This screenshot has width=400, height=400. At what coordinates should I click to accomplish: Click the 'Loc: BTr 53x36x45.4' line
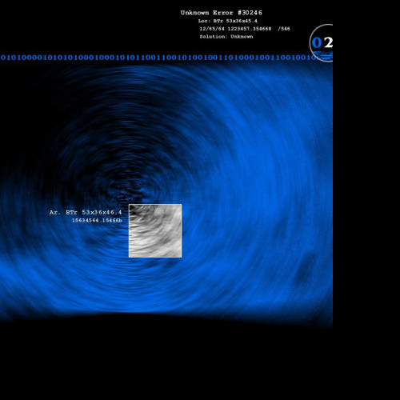coord(227,21)
